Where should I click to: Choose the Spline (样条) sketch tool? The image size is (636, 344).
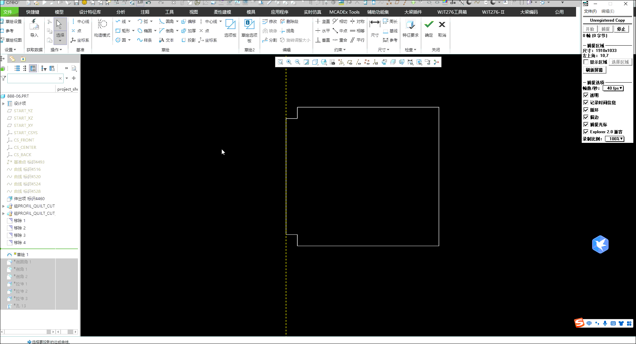(x=145, y=40)
